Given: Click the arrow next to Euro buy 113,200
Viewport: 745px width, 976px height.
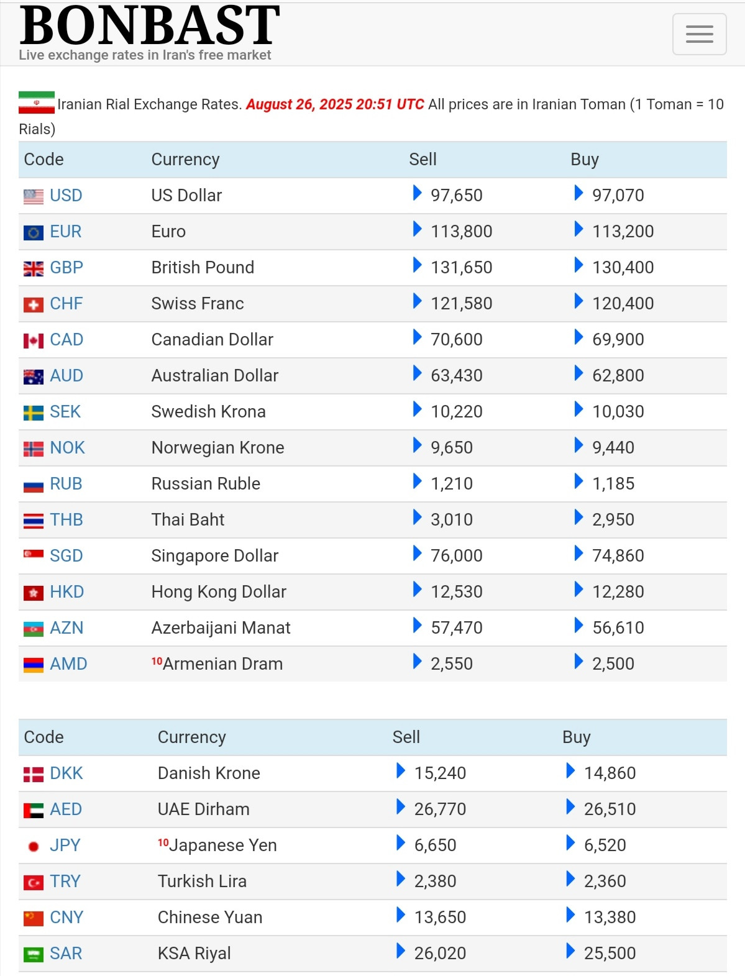Looking at the screenshot, I should pyautogui.click(x=579, y=229).
